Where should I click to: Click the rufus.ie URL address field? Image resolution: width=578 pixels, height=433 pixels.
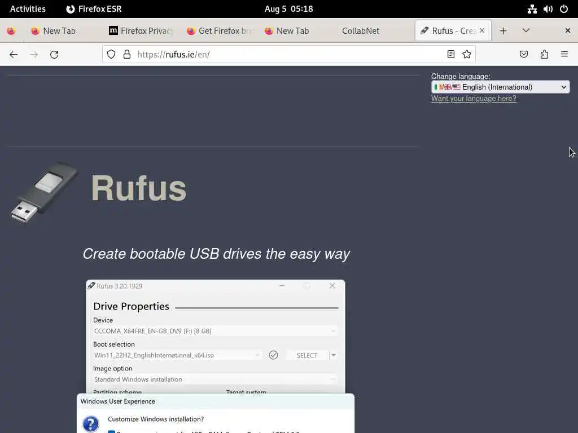pyautogui.click(x=288, y=55)
